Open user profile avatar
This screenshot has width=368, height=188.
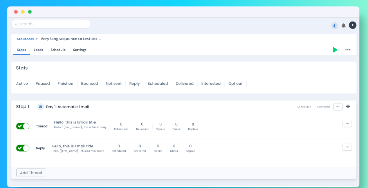click(353, 25)
